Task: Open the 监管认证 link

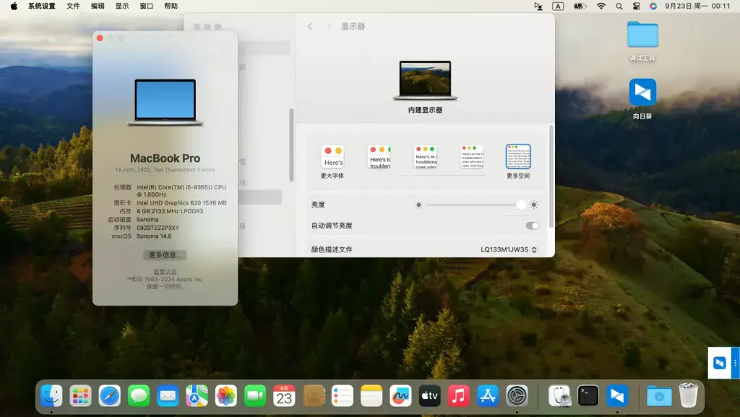Action: [x=165, y=271]
